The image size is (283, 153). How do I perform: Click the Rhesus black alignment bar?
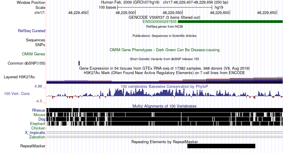pos(165,110)
